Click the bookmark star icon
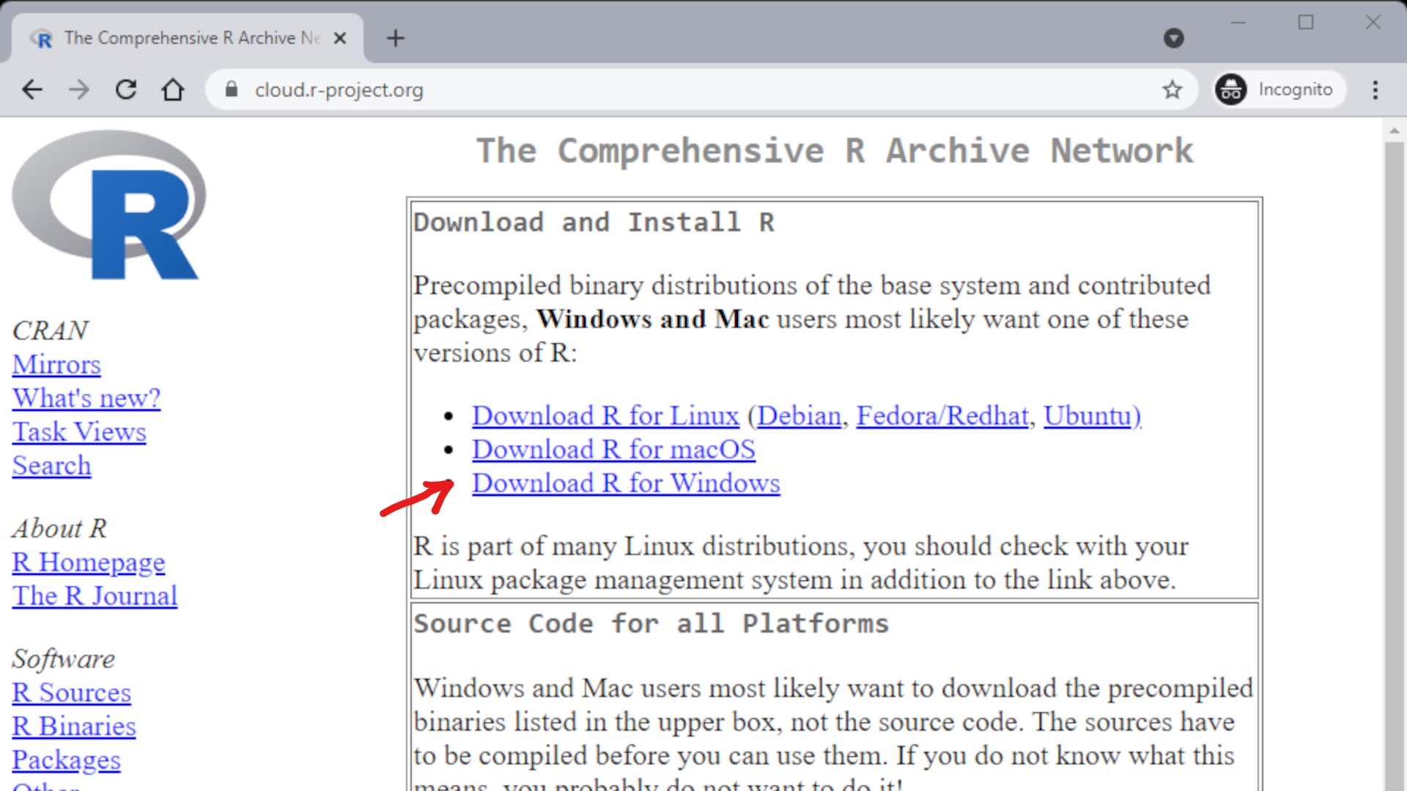 tap(1174, 89)
